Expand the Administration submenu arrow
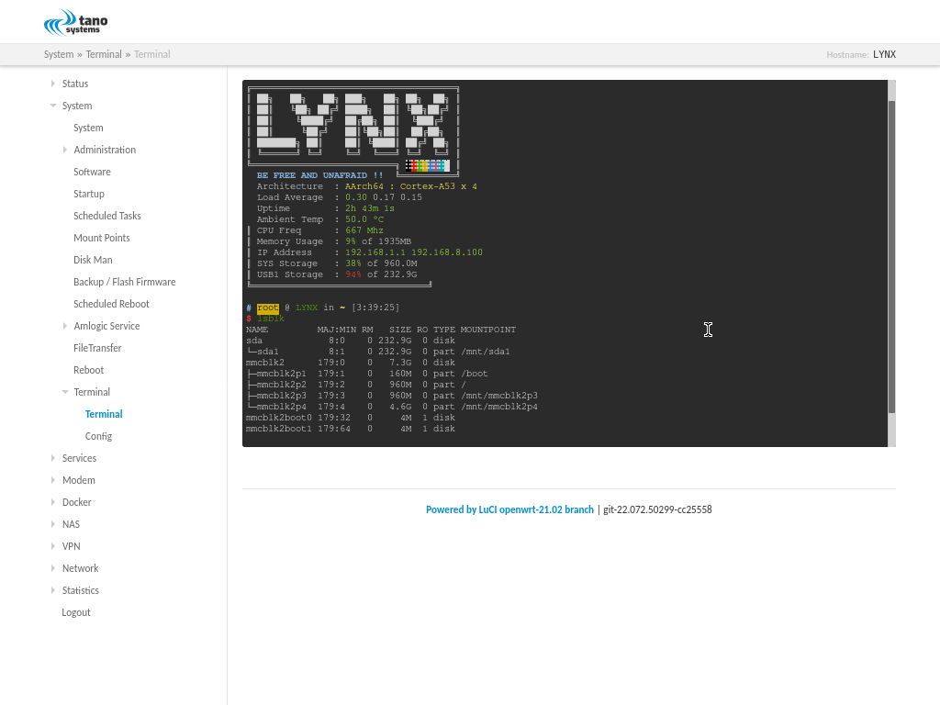The width and height of the screenshot is (940, 705). pyautogui.click(x=65, y=150)
